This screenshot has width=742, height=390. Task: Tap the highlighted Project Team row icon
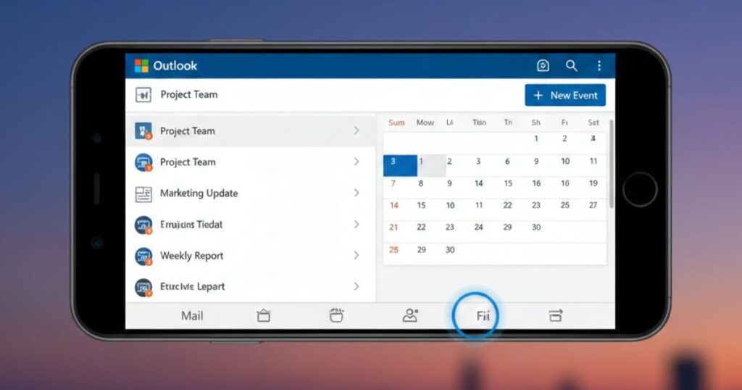(143, 130)
